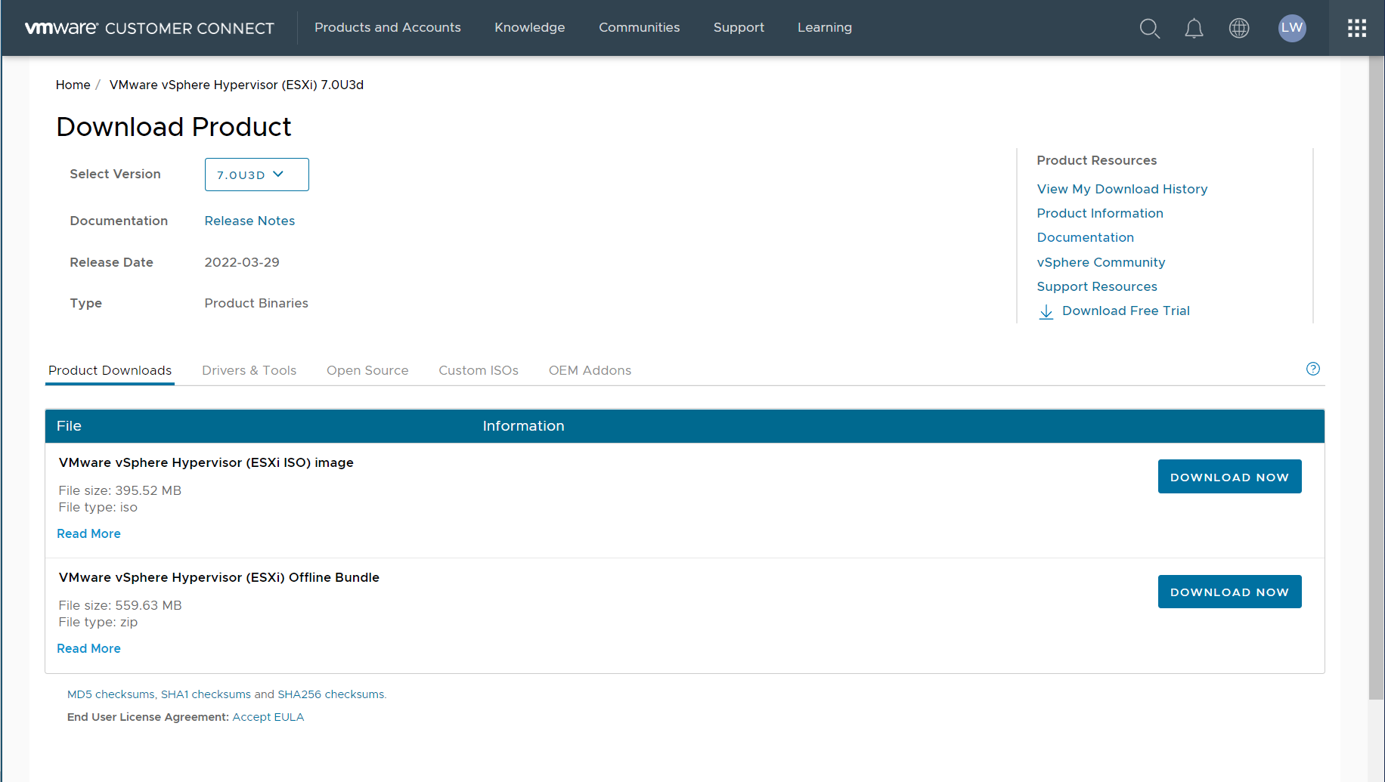Open the Communities menu
The width and height of the screenshot is (1385, 782).
pos(639,27)
